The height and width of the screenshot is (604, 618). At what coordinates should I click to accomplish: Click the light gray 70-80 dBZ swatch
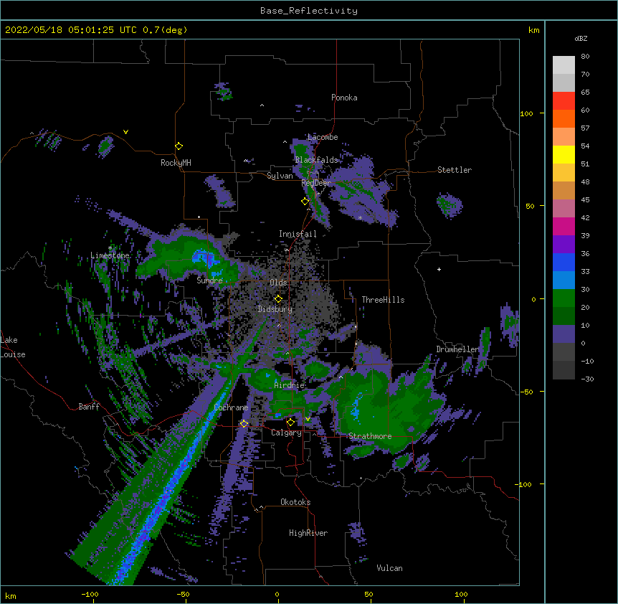[x=564, y=65]
